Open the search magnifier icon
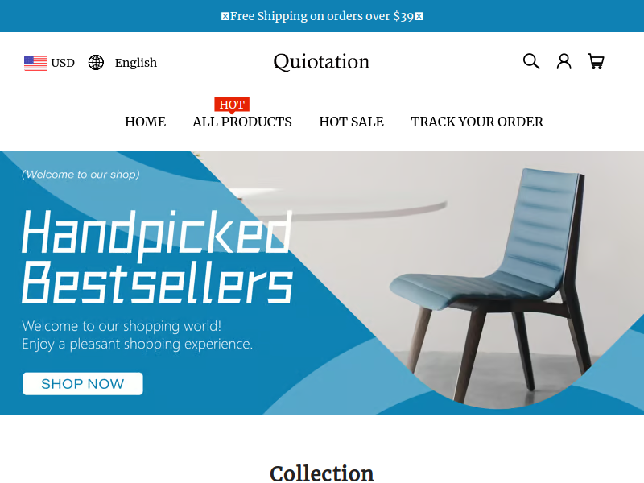This screenshot has height=483, width=644. (x=531, y=61)
